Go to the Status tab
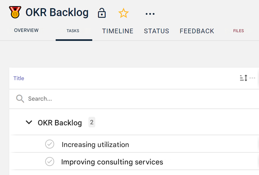The width and height of the screenshot is (259, 175). (156, 31)
